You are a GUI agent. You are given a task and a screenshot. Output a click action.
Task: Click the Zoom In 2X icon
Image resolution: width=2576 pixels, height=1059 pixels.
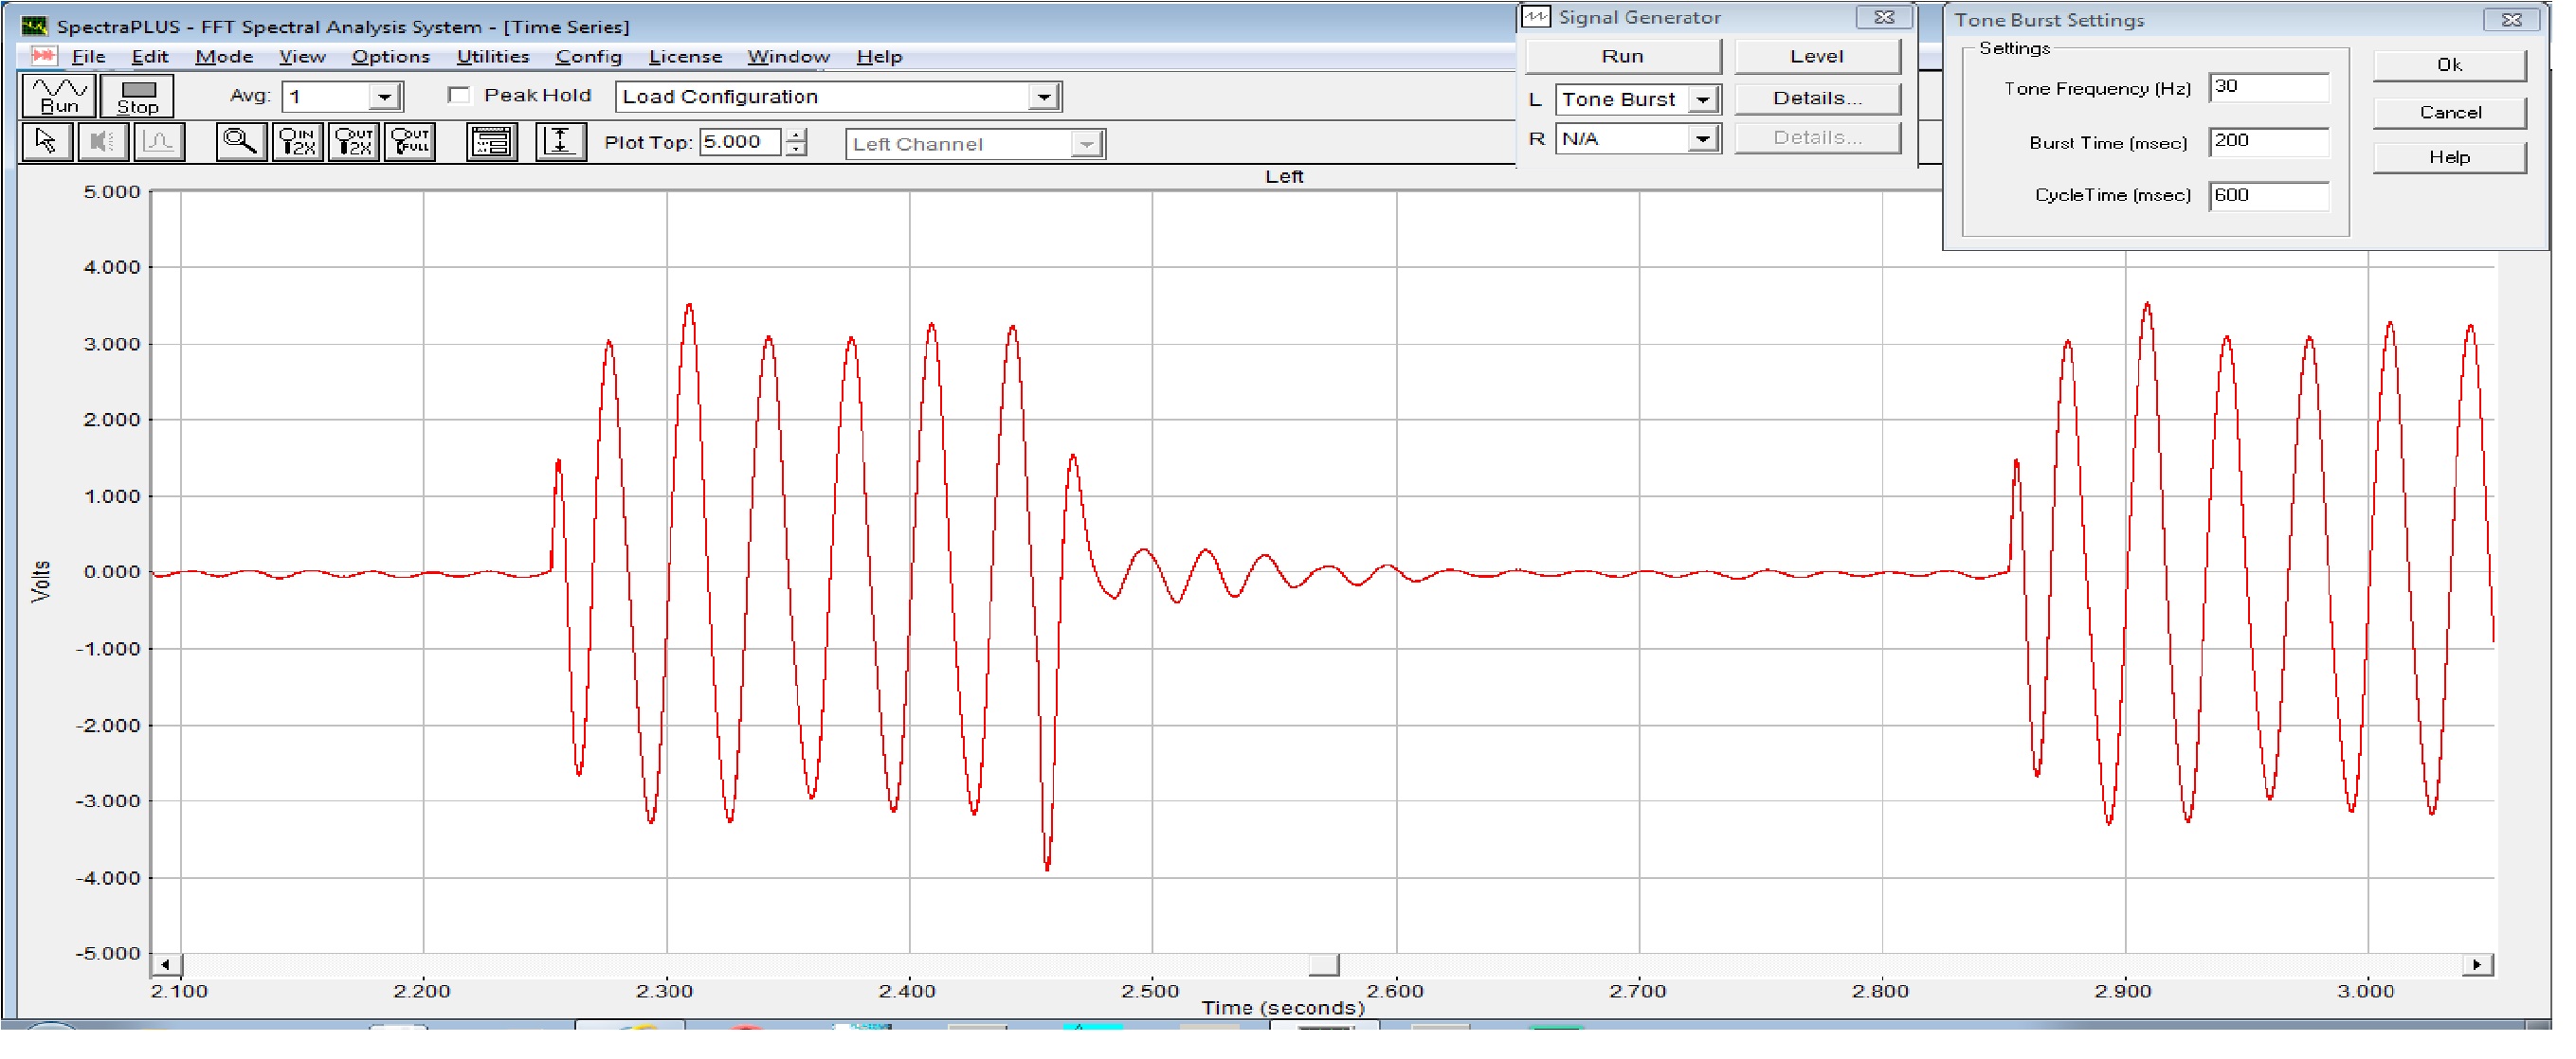pyautogui.click(x=298, y=142)
